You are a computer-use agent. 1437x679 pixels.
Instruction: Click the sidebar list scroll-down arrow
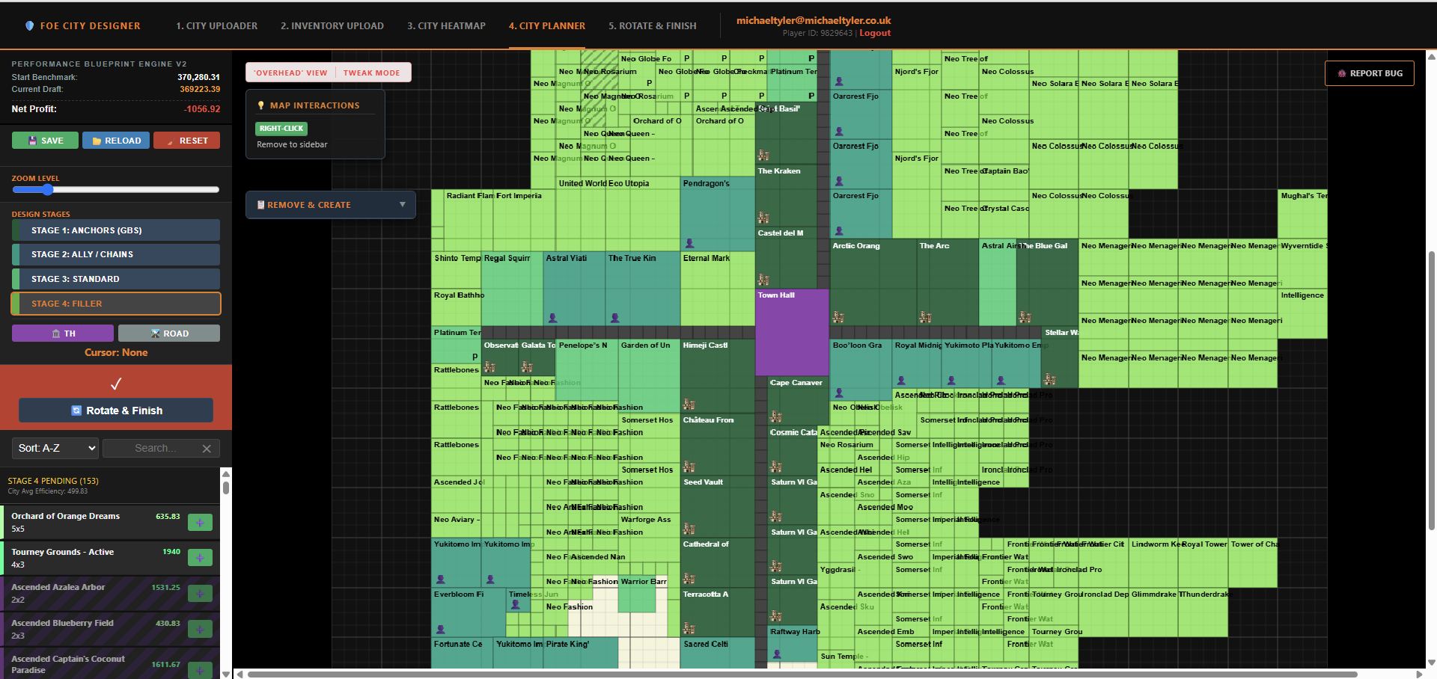click(x=226, y=674)
